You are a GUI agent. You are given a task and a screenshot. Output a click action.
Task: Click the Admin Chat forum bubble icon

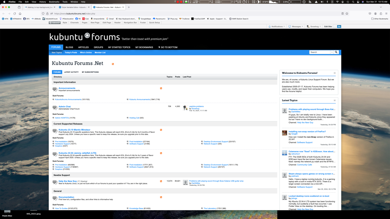click(x=55, y=108)
